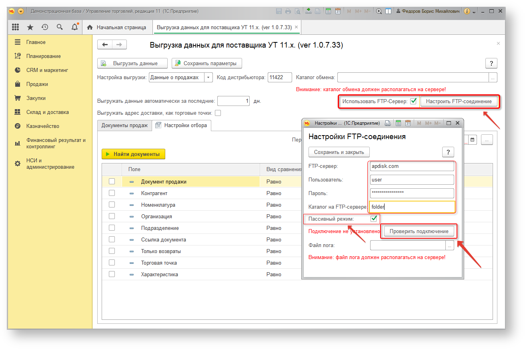Click 'Выгрузить данные' button

tap(133, 63)
